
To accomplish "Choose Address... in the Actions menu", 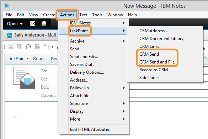I will (x=93, y=80).
